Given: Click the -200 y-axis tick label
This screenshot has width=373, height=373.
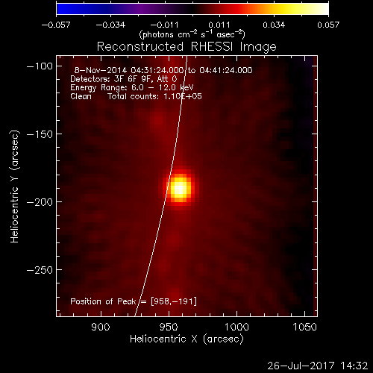Looking at the screenshot, I should (x=40, y=202).
